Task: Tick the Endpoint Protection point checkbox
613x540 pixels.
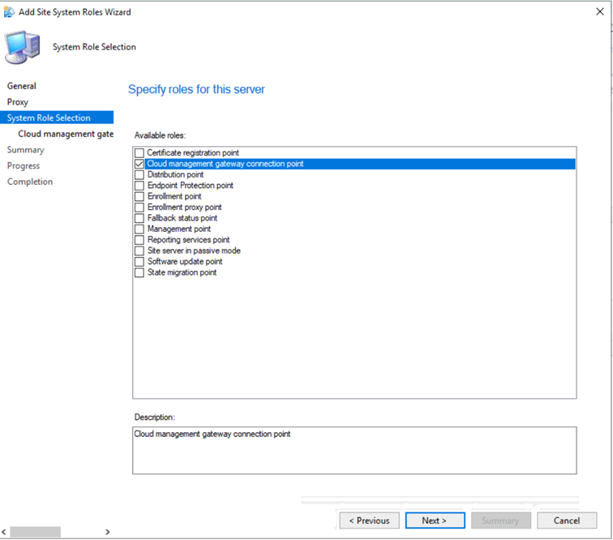Action: click(139, 186)
